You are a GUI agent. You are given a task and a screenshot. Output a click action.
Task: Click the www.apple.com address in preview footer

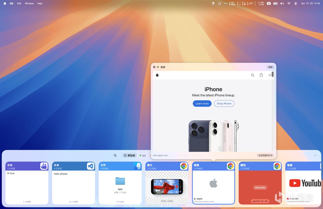tap(160, 155)
